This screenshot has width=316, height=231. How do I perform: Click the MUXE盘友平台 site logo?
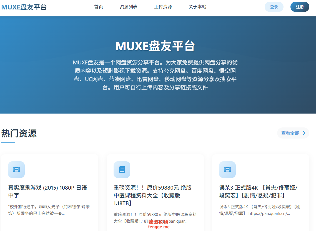point(24,7)
